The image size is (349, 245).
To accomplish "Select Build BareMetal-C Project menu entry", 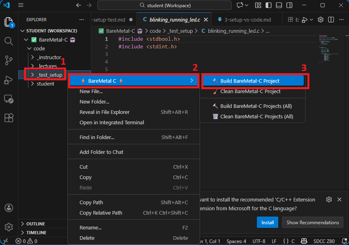I will (250, 81).
